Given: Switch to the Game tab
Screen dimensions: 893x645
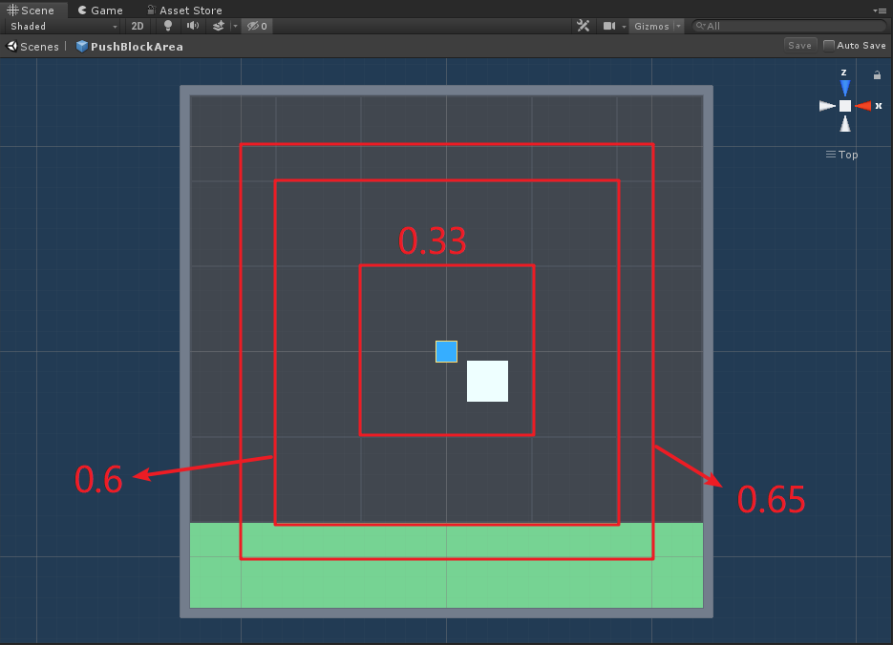Looking at the screenshot, I should pyautogui.click(x=100, y=10).
